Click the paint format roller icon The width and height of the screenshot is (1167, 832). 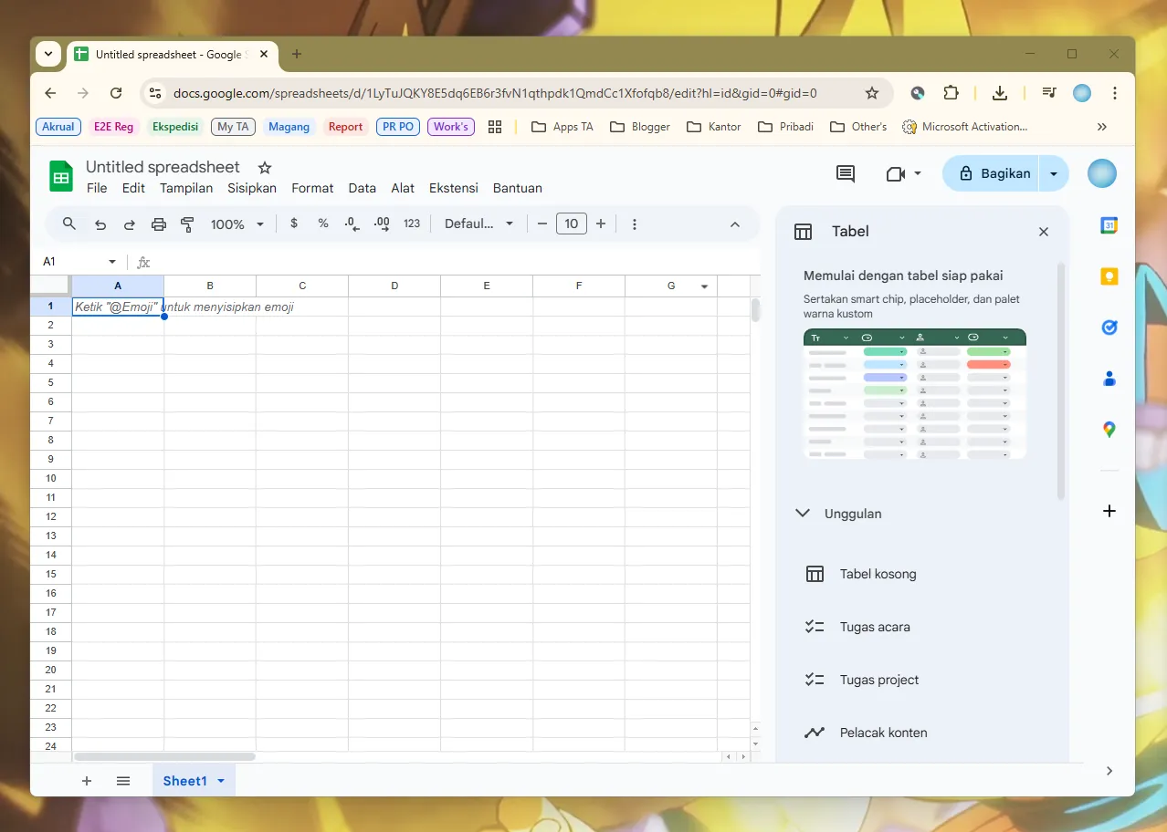(x=188, y=224)
